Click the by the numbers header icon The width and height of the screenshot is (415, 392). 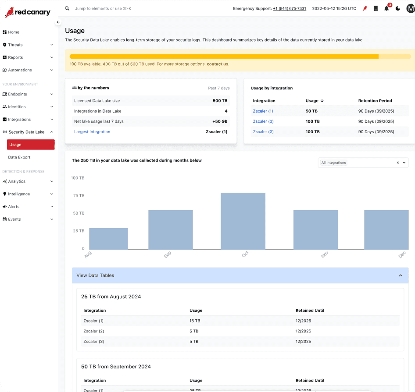click(x=75, y=88)
